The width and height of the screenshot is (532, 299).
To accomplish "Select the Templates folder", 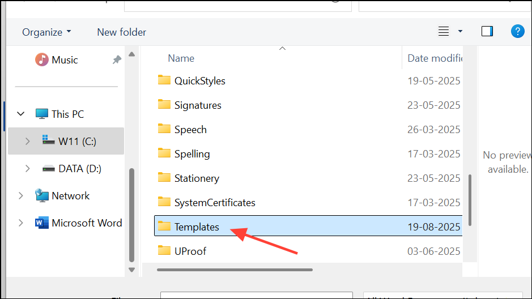I will (197, 227).
